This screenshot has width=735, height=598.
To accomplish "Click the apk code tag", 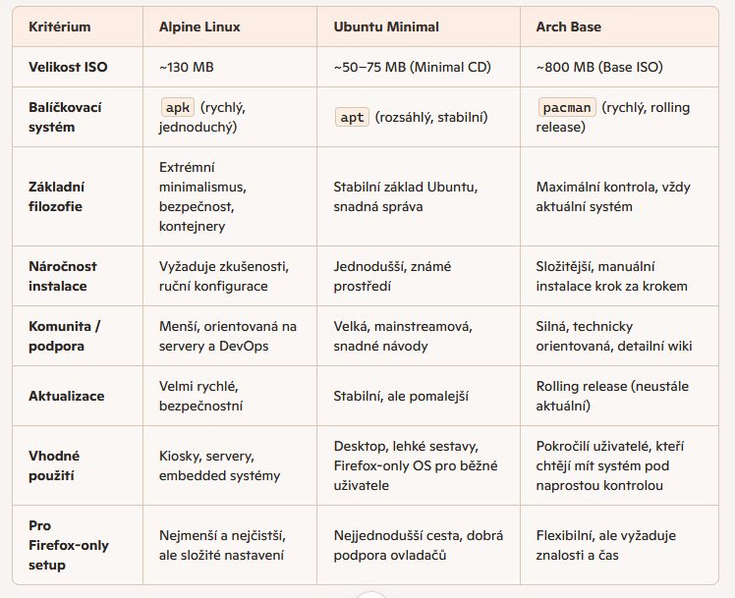I will pyautogui.click(x=178, y=107).
